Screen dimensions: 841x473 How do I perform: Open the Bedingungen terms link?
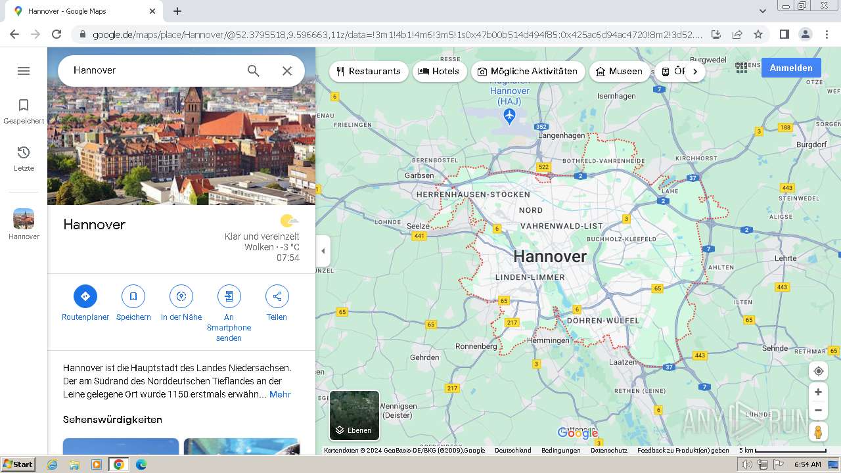click(x=561, y=451)
